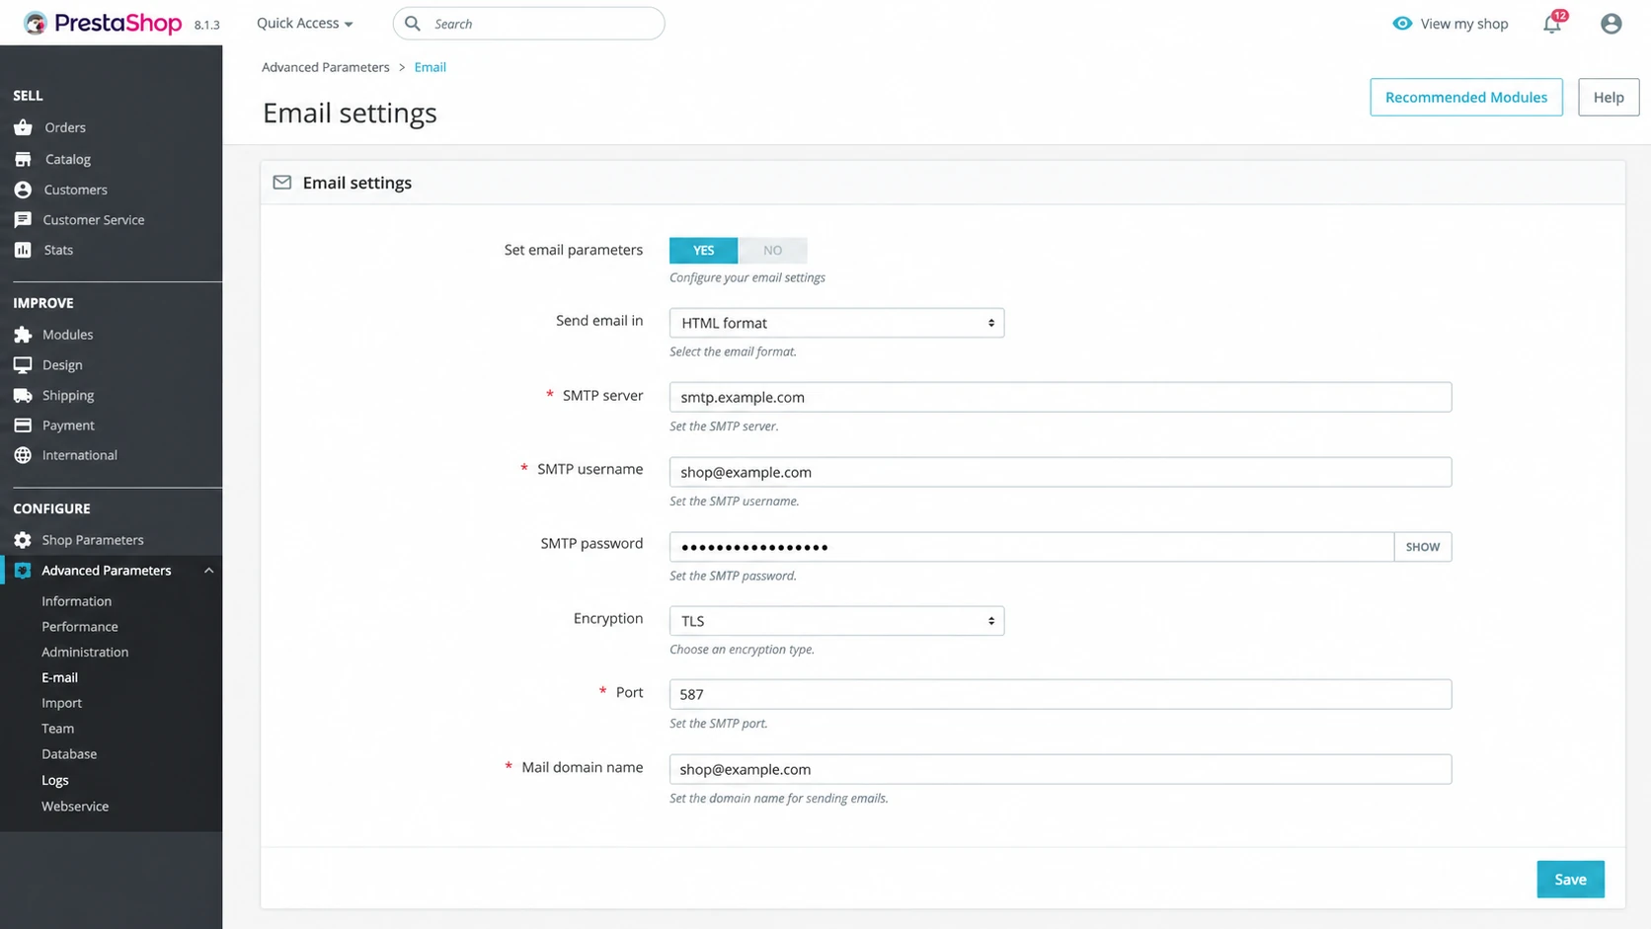Image resolution: width=1651 pixels, height=929 pixels.
Task: Select the E-mail submenu item
Action: (x=59, y=678)
